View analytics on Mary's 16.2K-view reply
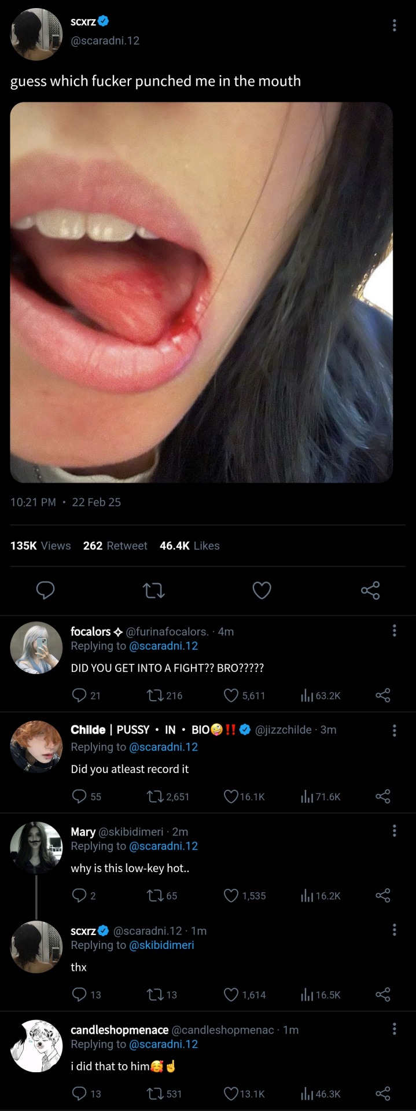The width and height of the screenshot is (416, 1111). [307, 896]
